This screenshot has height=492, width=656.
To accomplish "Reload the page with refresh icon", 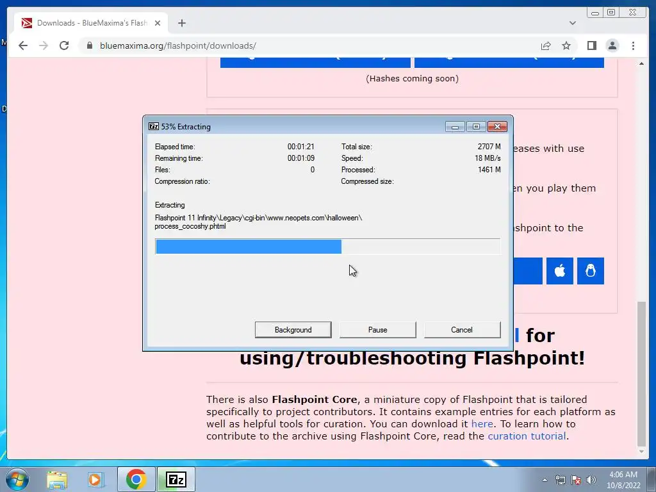I will [64, 45].
